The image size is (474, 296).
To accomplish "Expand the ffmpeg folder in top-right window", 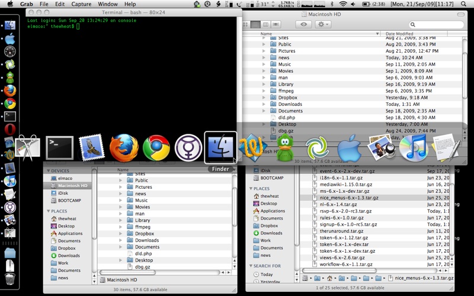I will (264, 91).
